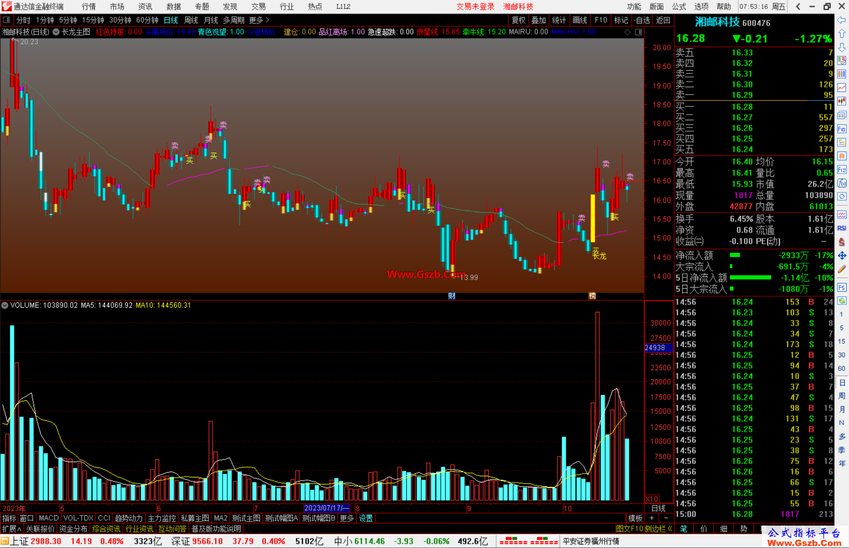Open the 行情 menu
This screenshot has width=849, height=548.
point(89,6)
